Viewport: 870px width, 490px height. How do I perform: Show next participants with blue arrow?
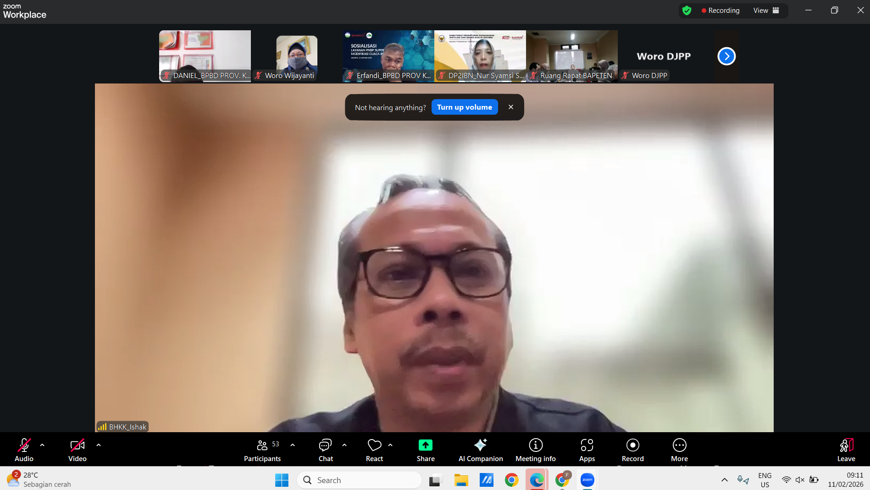point(726,56)
